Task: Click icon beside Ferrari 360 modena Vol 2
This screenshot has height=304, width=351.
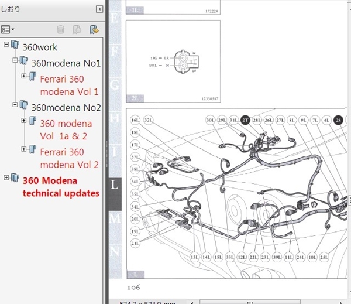Action: 33,149
